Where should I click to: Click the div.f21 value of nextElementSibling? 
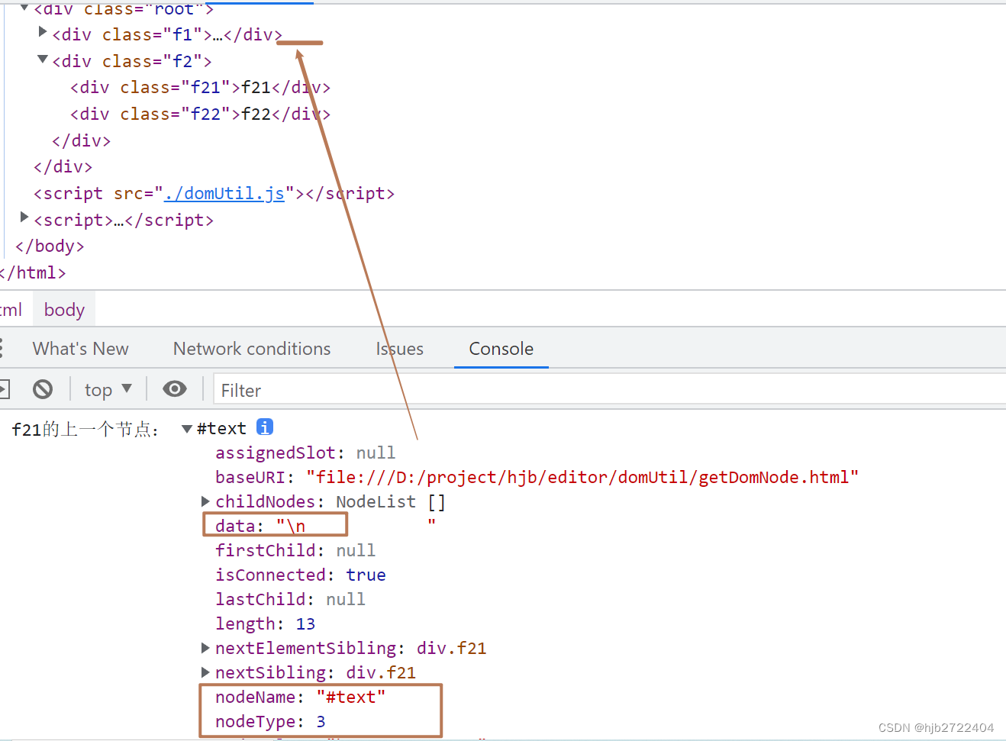click(451, 649)
